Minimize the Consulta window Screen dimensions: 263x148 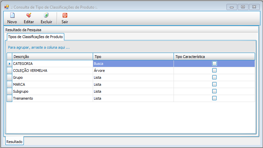(x=232, y=7)
